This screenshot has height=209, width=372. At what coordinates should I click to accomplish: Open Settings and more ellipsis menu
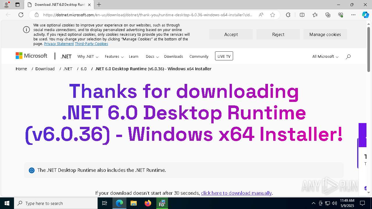[x=353, y=15]
